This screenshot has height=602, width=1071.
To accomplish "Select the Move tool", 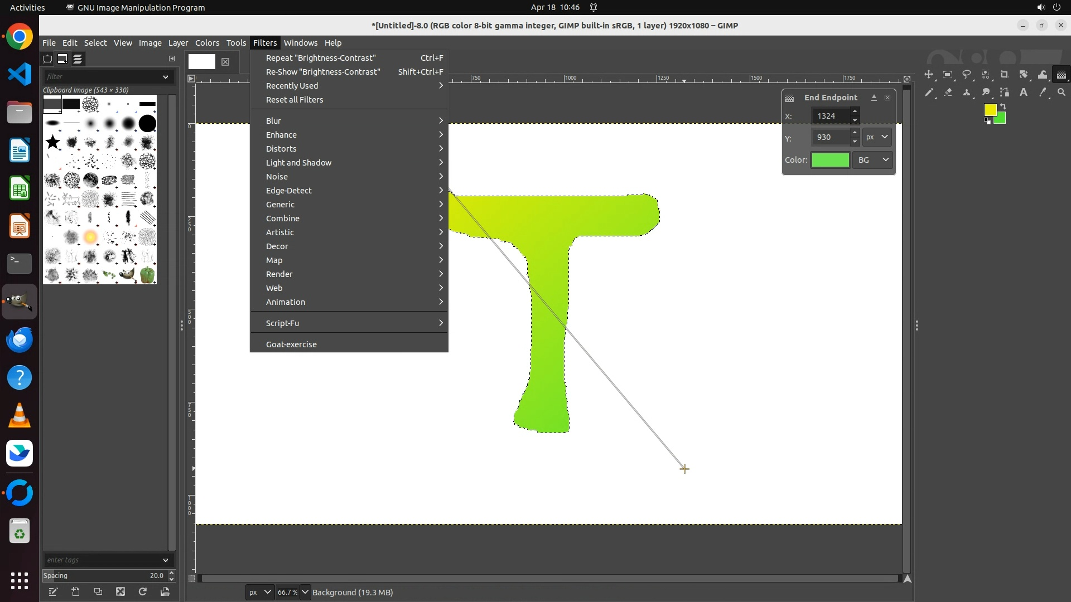I will click(x=929, y=75).
